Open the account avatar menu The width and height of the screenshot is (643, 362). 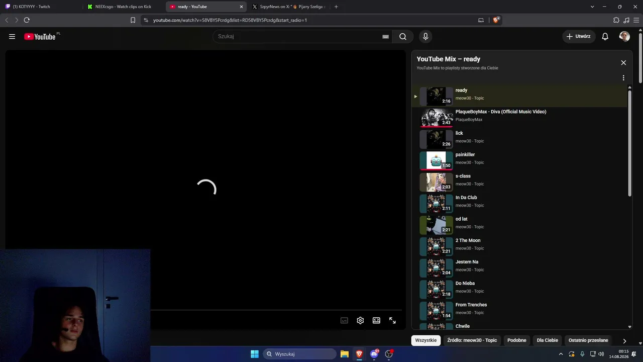tap(624, 36)
